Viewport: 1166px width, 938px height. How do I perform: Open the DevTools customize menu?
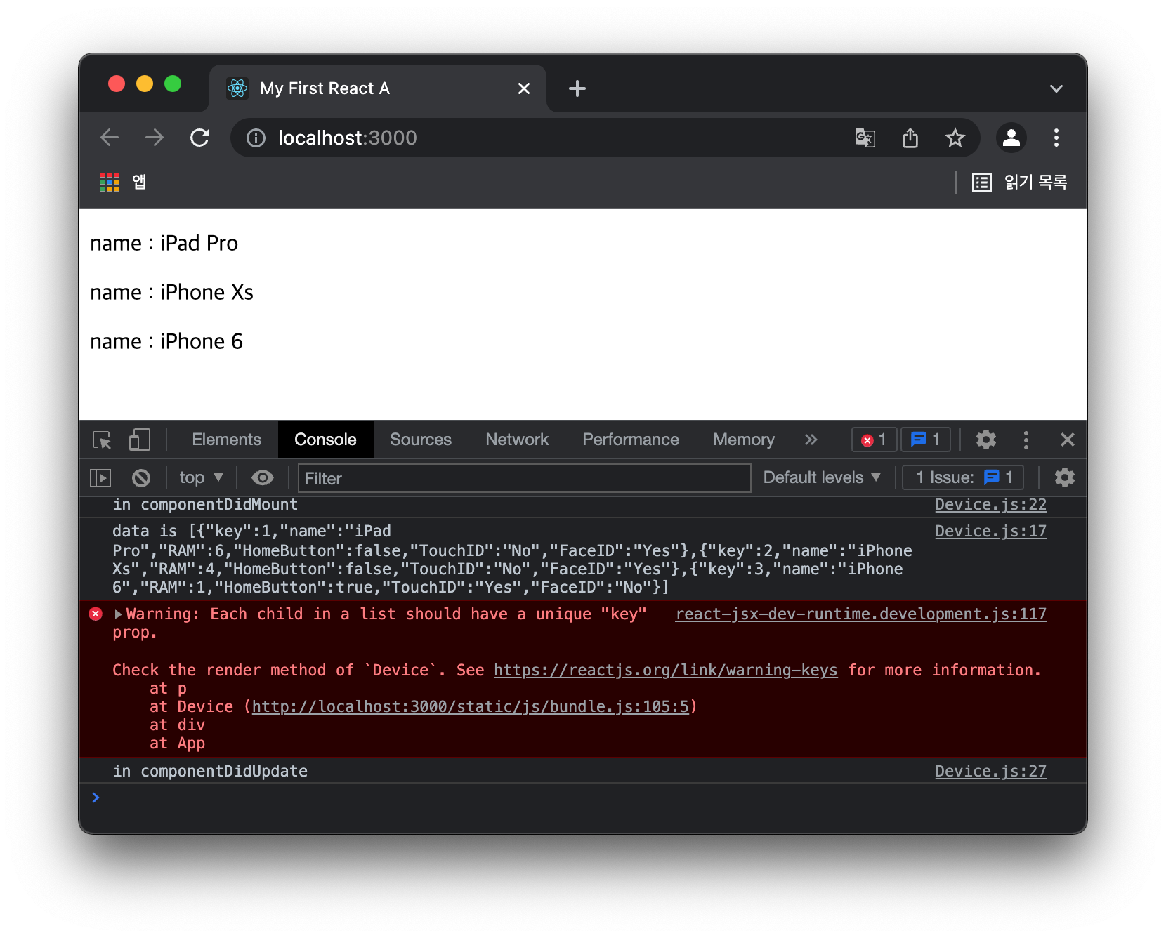(x=1026, y=440)
